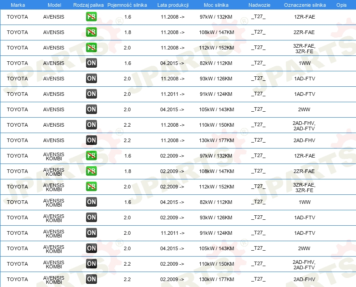Click ON diesel icon for Avensis Kombi 2WW
This screenshot has height=287, width=356.
[91, 248]
